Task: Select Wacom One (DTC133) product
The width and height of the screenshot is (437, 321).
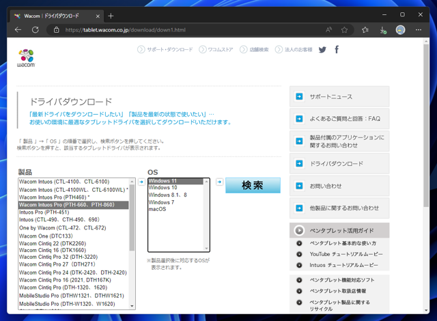Action: [x=73, y=236]
